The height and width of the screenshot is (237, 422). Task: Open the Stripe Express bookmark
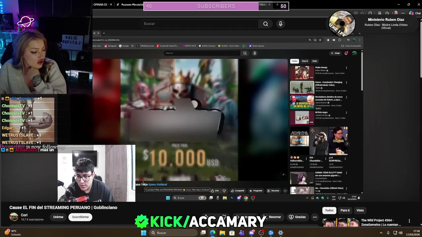coord(257,46)
